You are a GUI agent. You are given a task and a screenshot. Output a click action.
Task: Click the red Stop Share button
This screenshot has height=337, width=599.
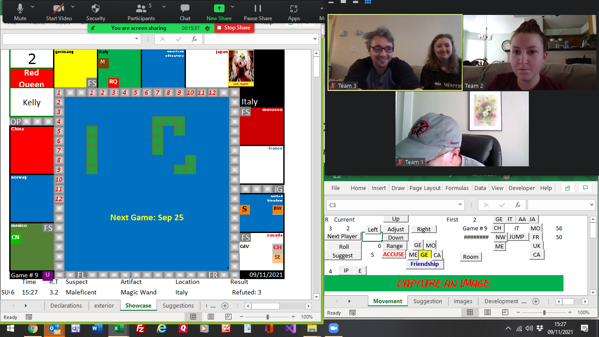[x=233, y=28]
